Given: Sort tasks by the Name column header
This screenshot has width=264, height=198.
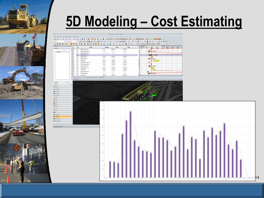Looking at the screenshot, I should pos(91,47).
